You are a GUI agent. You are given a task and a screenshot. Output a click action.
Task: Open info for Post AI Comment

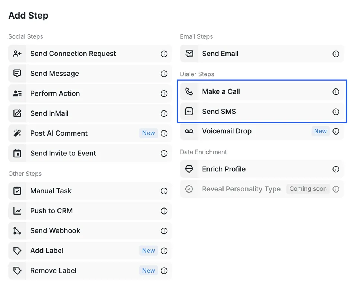pos(164,133)
